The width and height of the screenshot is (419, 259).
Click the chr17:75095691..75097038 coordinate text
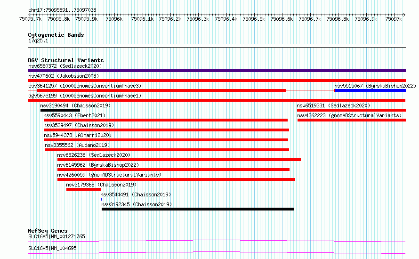pyautogui.click(x=62, y=10)
